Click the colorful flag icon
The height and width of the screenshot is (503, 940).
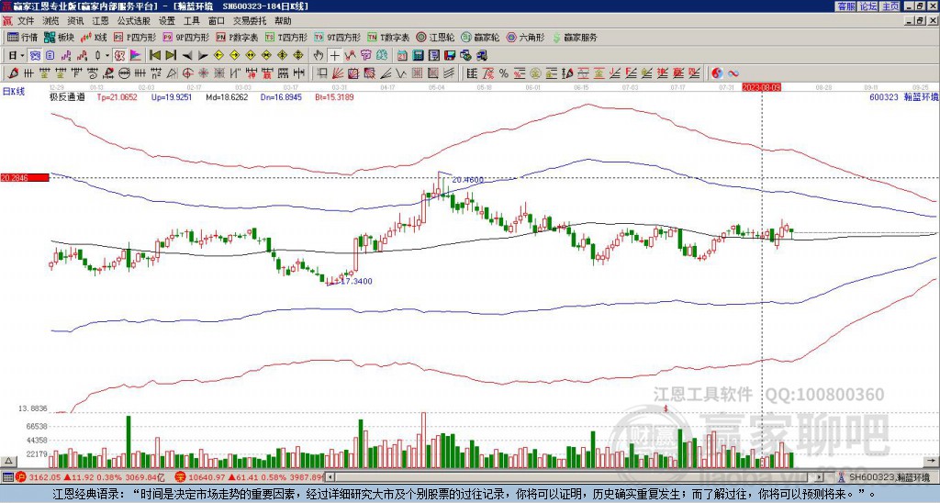click(136, 56)
